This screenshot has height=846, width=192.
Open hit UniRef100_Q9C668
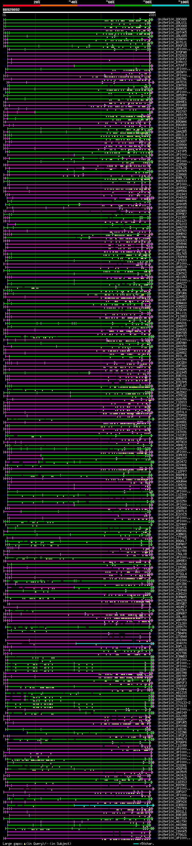[x=172, y=26]
